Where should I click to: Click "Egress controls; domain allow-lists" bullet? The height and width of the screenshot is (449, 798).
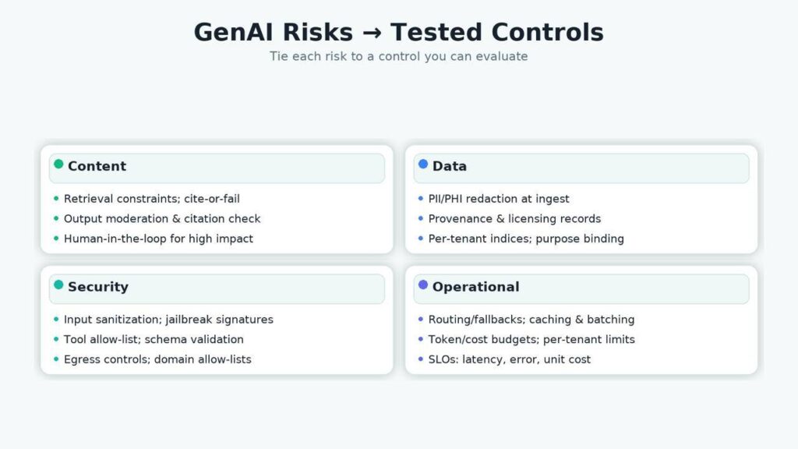[157, 360]
